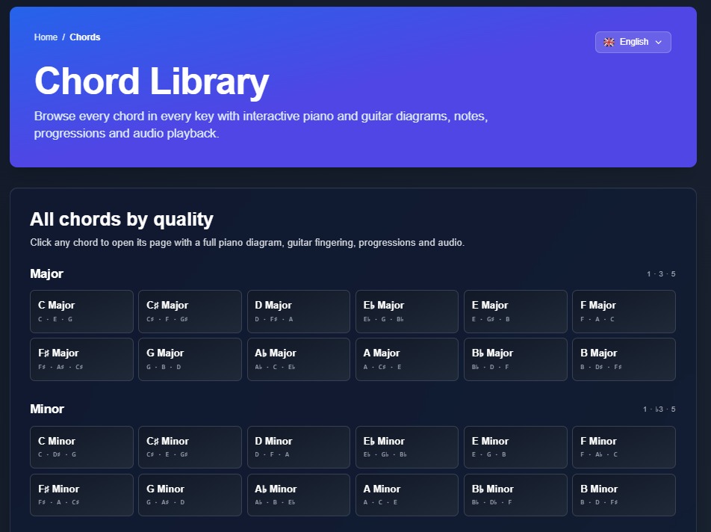View the E Major chord details
711x532 pixels.
pyautogui.click(x=515, y=311)
